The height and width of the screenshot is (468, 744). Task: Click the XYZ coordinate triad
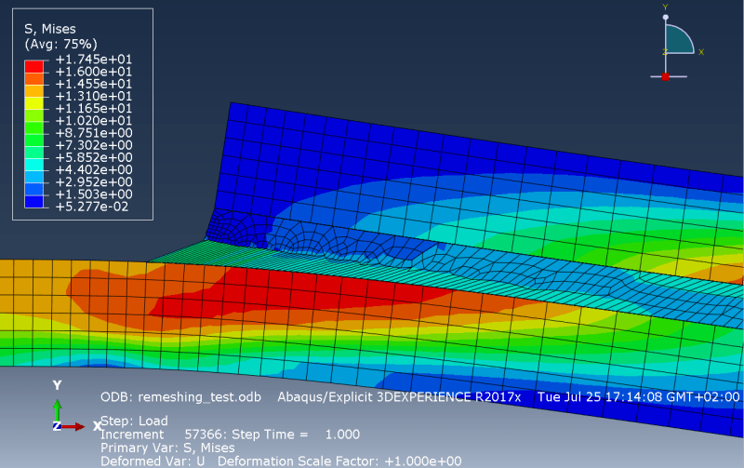tap(77, 407)
